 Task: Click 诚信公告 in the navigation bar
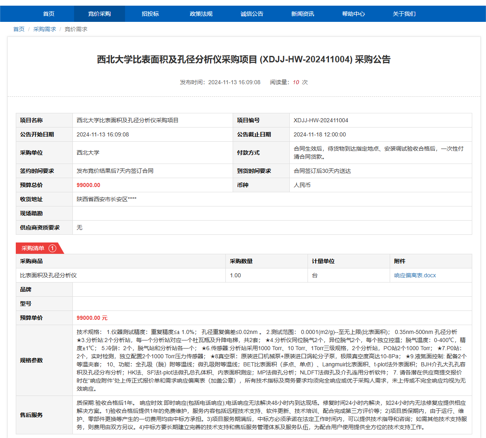pos(252,14)
